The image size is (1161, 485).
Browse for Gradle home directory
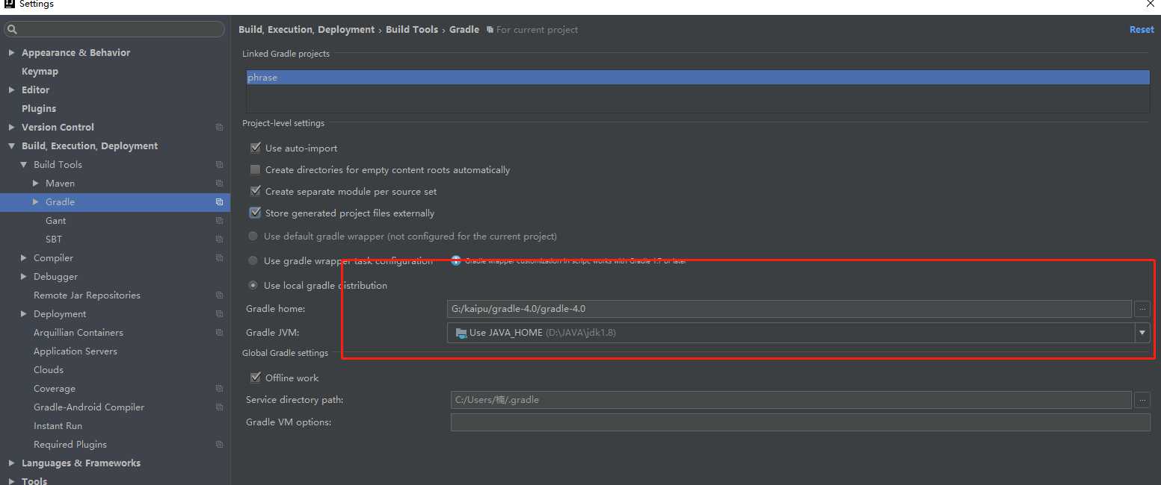(x=1142, y=308)
